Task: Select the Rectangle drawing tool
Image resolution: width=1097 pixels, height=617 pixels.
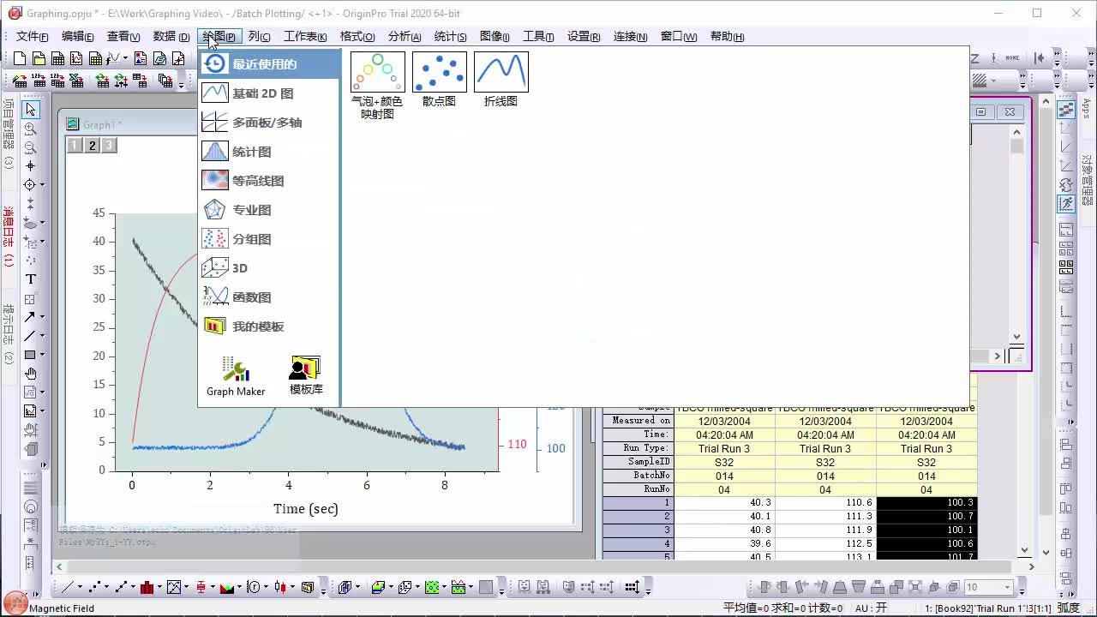Action: [x=30, y=355]
